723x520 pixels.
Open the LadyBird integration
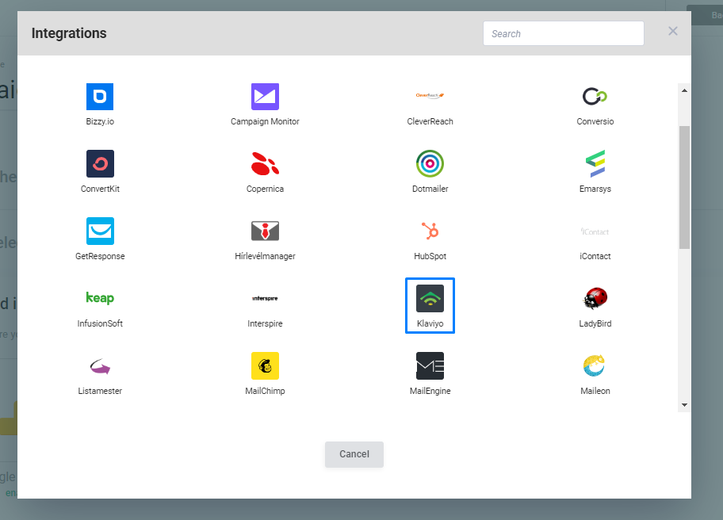pos(595,299)
